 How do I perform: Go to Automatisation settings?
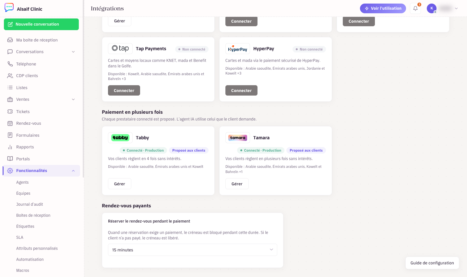[30, 260]
